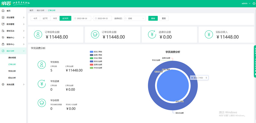Click ￥11448.00 under 订单应收金额
The height and width of the screenshot is (123, 256).
(x=57, y=37)
